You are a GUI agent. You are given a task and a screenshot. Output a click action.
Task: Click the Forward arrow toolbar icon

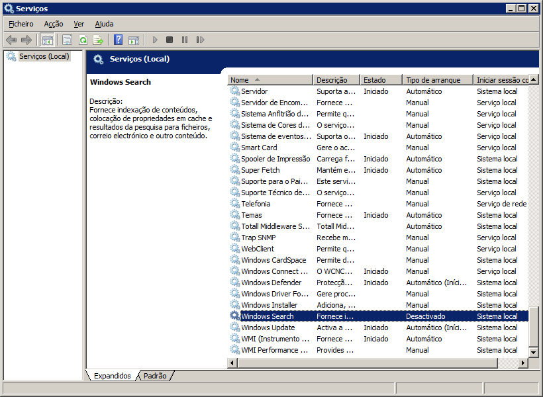(26, 40)
